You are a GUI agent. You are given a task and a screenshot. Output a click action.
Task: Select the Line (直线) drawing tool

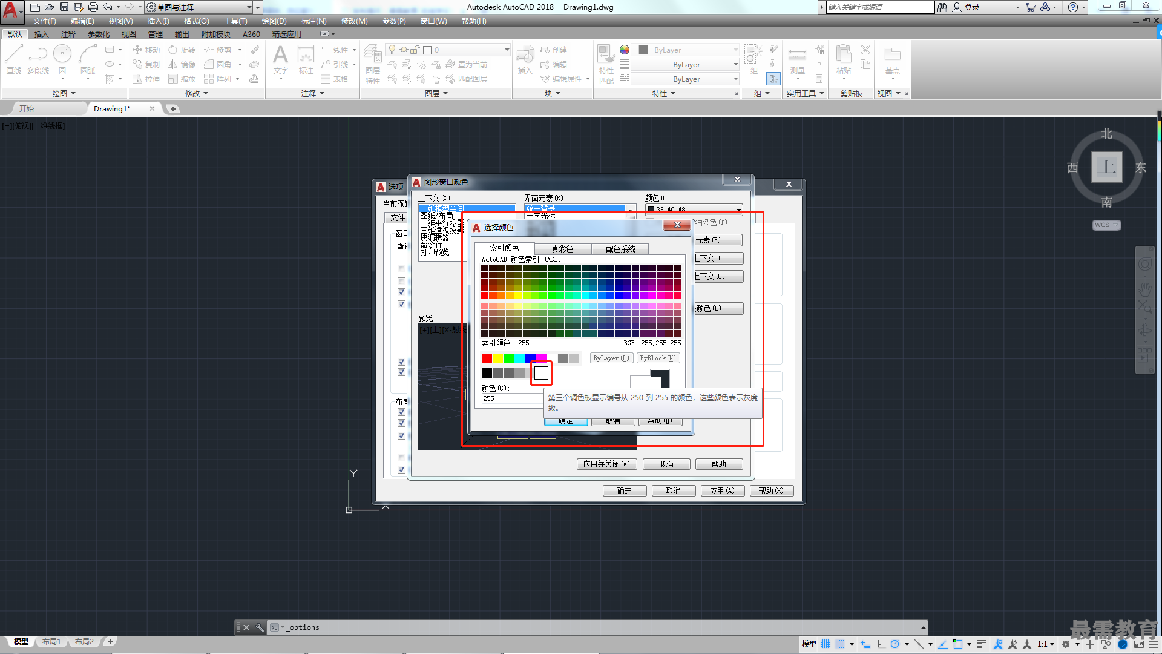point(14,59)
